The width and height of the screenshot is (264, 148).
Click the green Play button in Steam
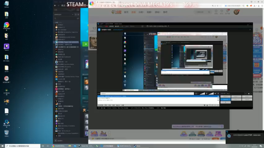pos(86,44)
